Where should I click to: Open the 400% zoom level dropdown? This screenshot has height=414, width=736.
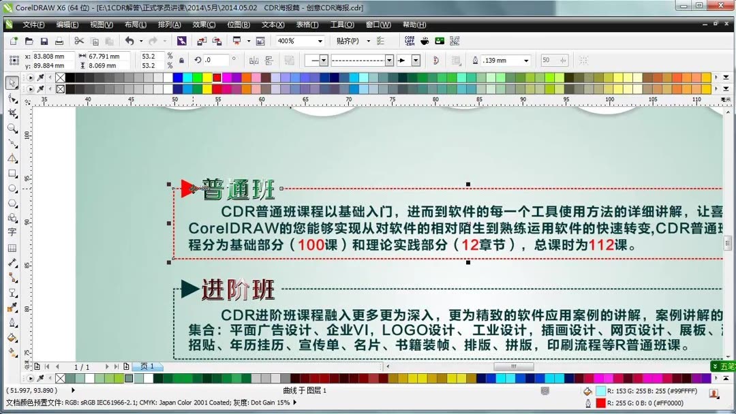[x=321, y=41]
